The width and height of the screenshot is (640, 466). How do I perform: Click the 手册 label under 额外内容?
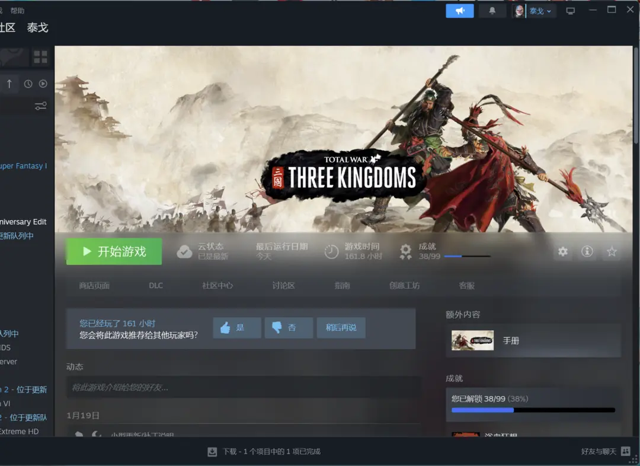coord(511,341)
